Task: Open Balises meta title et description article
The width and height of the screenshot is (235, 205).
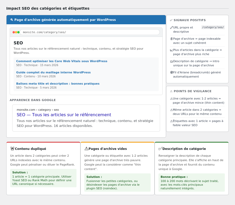Action: (58, 84)
